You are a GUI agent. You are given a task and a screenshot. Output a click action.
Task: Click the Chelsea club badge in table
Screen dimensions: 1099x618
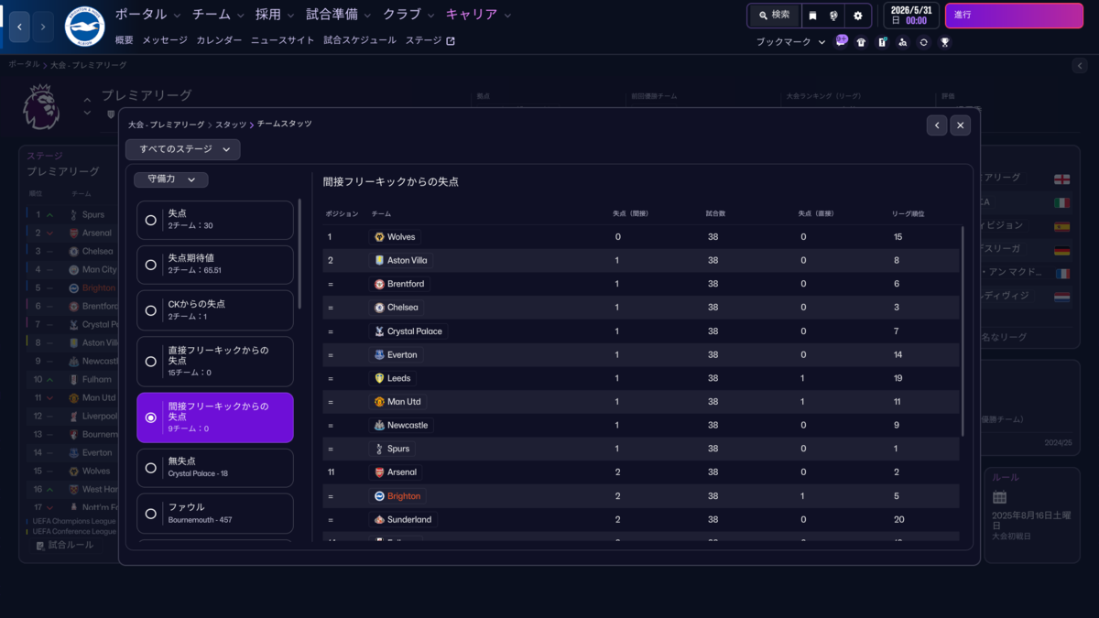point(379,308)
